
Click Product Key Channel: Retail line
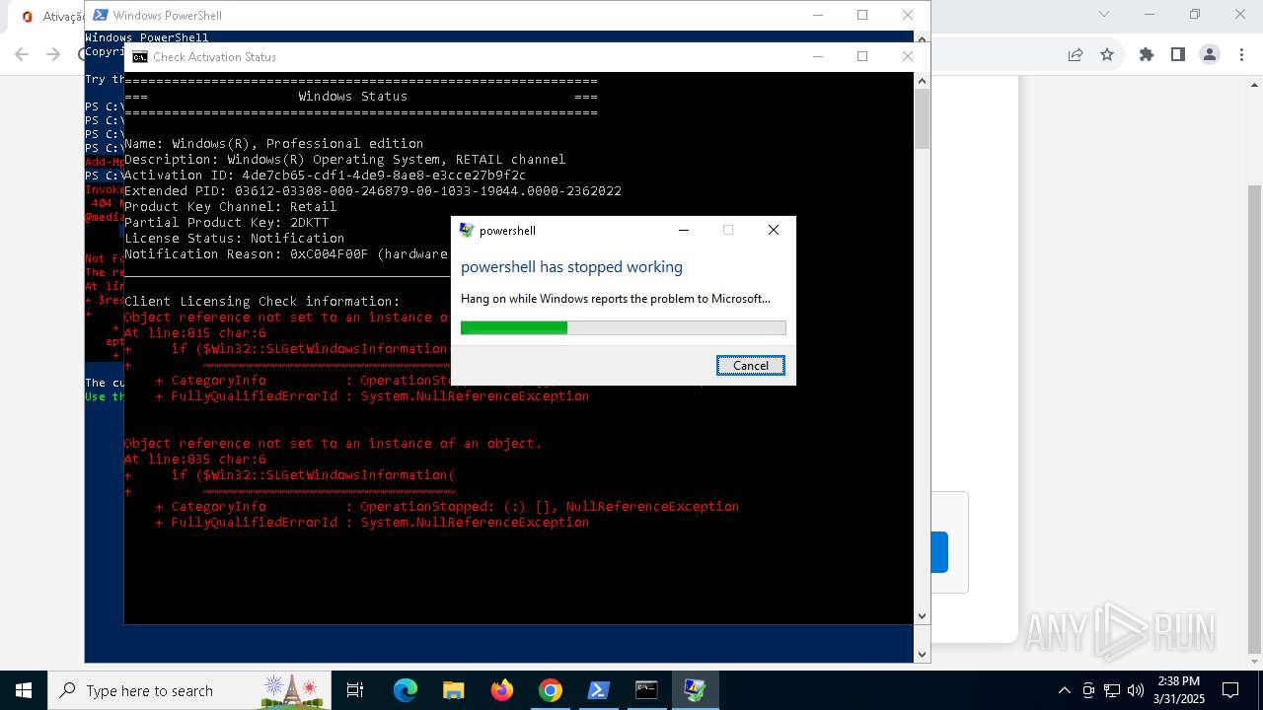(x=230, y=207)
